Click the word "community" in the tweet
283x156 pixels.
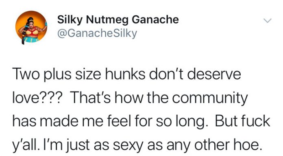[x=210, y=98]
